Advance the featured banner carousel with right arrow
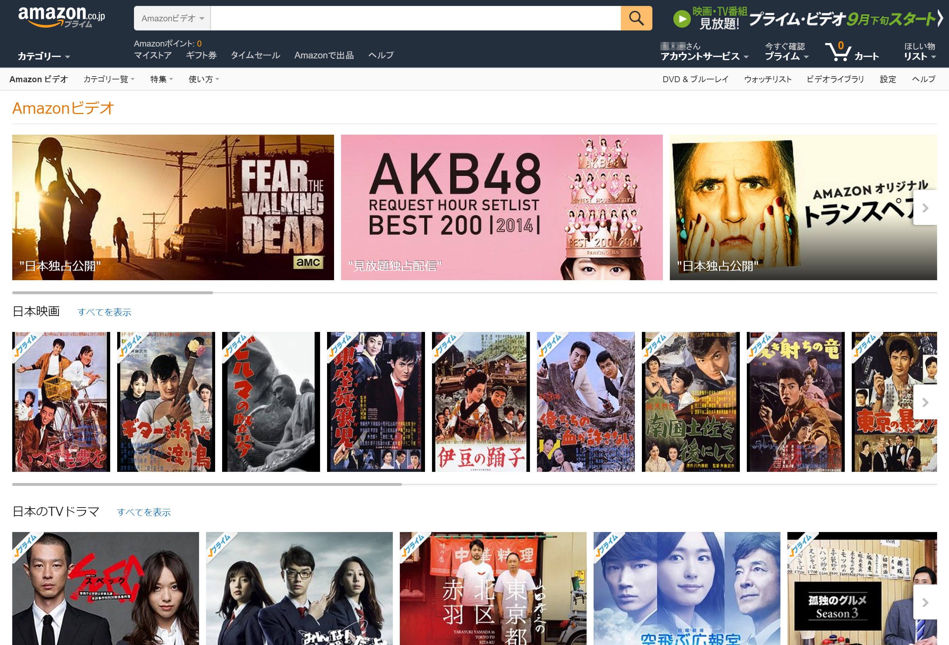This screenshot has width=949, height=645. [x=925, y=208]
